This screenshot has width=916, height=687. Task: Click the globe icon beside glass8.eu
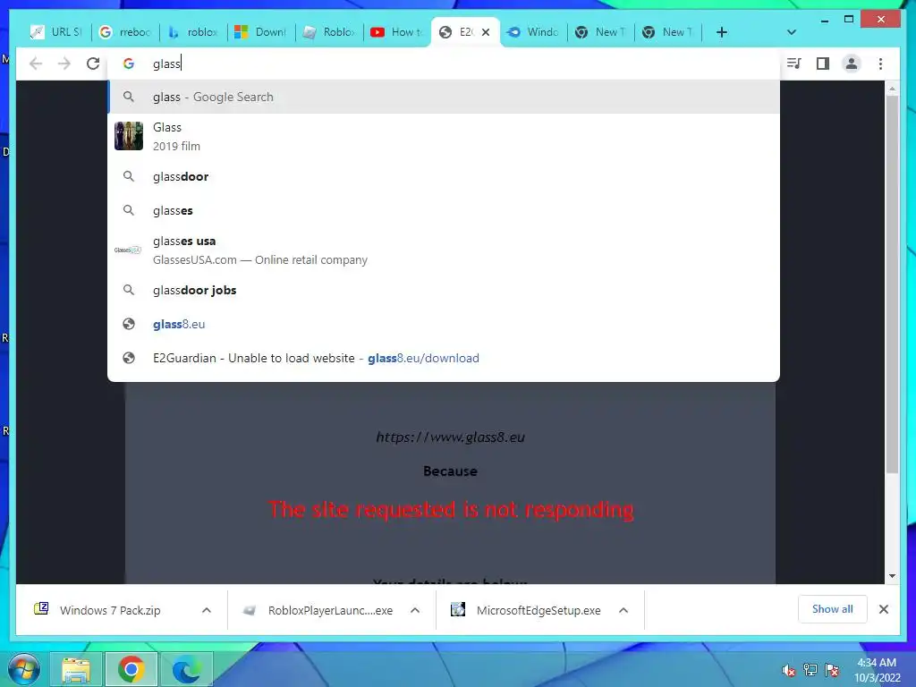pos(129,324)
